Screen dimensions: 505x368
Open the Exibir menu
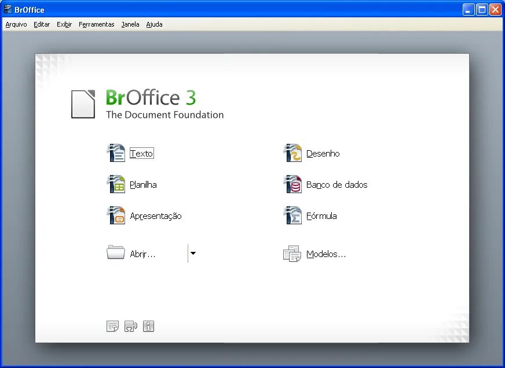pyautogui.click(x=64, y=24)
